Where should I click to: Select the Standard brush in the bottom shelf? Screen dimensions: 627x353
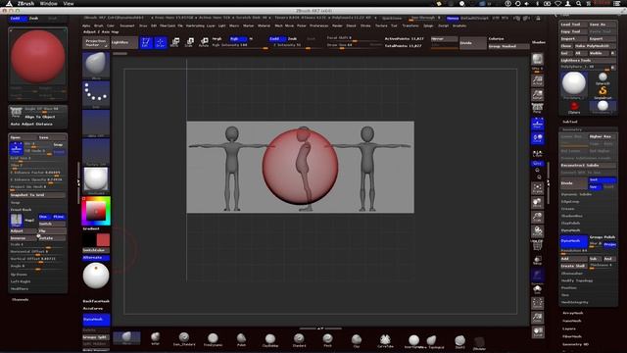[x=299, y=340]
